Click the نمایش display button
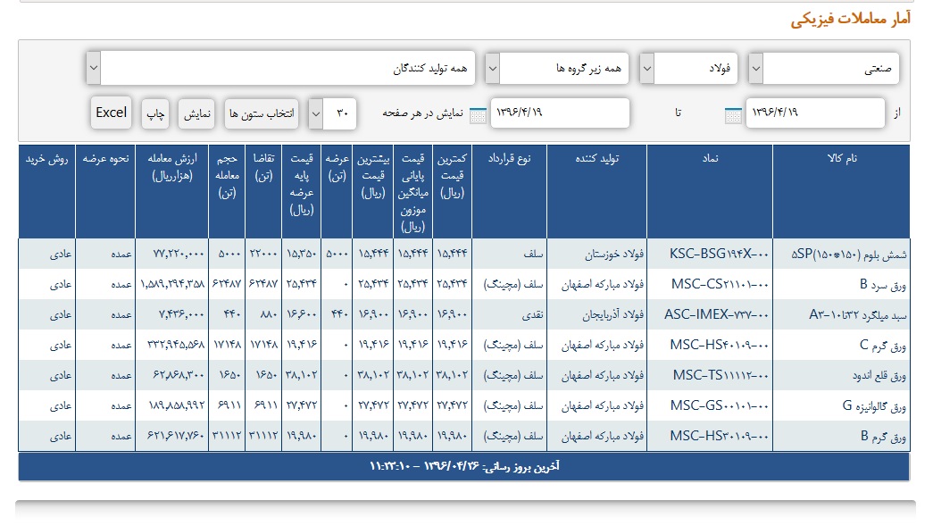The width and height of the screenshot is (933, 526). click(x=198, y=113)
